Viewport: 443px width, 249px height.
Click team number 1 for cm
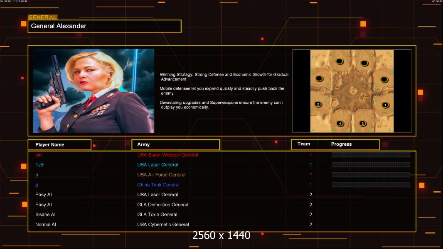click(311, 155)
